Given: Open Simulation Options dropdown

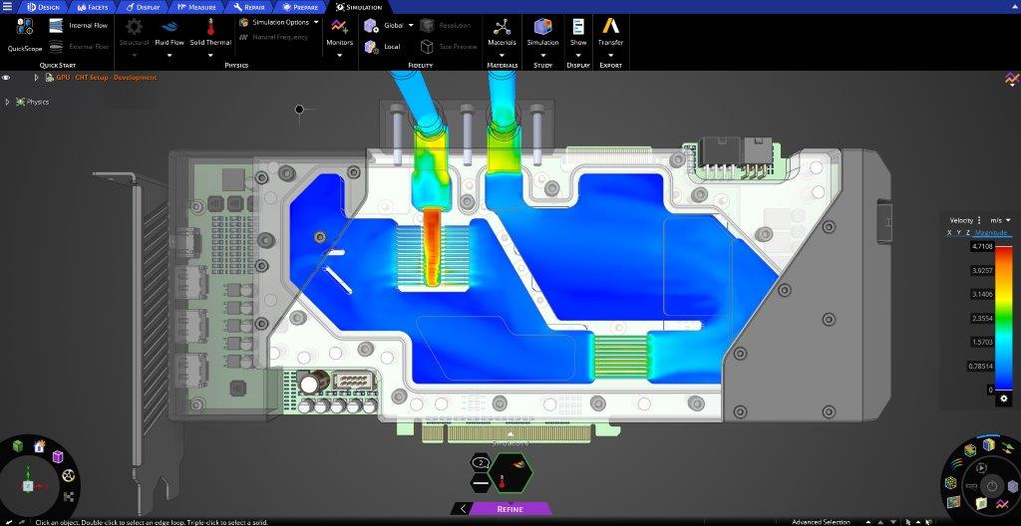Looking at the screenshot, I should point(279,22).
